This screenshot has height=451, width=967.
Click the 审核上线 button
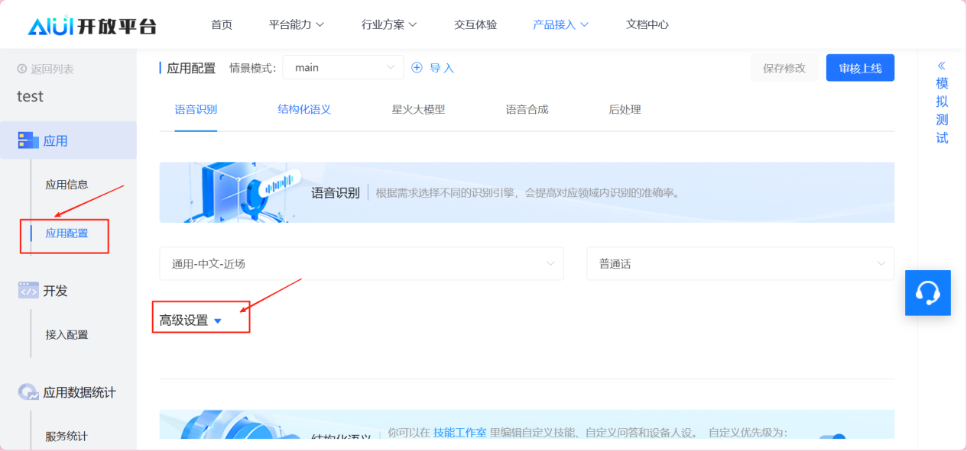[860, 68]
